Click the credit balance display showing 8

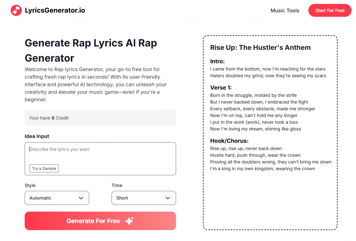100,118
